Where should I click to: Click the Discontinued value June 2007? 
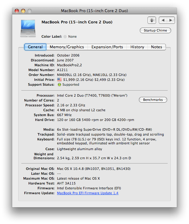click(x=65, y=60)
